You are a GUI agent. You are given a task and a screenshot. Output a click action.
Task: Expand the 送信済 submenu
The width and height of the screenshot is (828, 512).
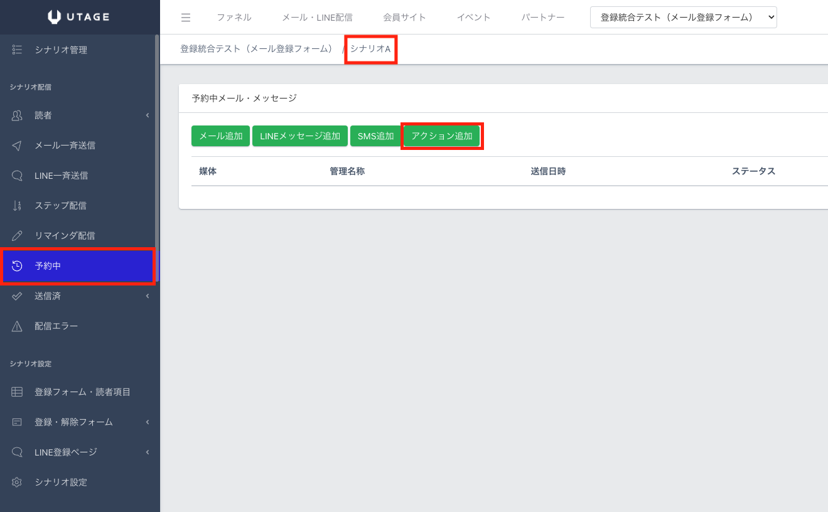coord(147,296)
